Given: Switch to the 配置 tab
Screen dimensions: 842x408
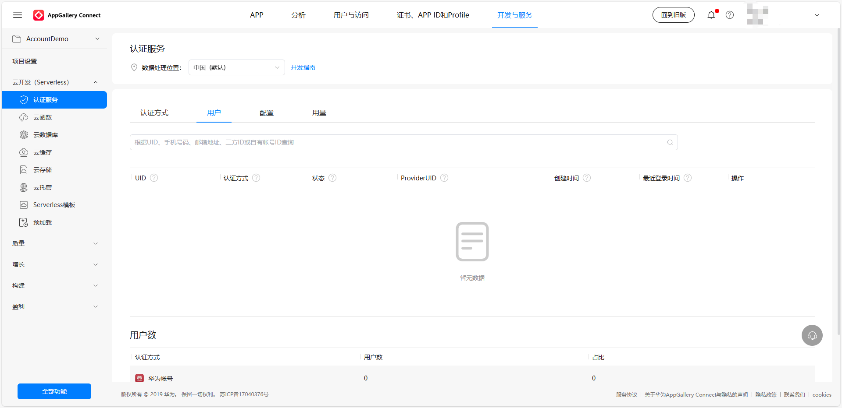Looking at the screenshot, I should click(267, 113).
